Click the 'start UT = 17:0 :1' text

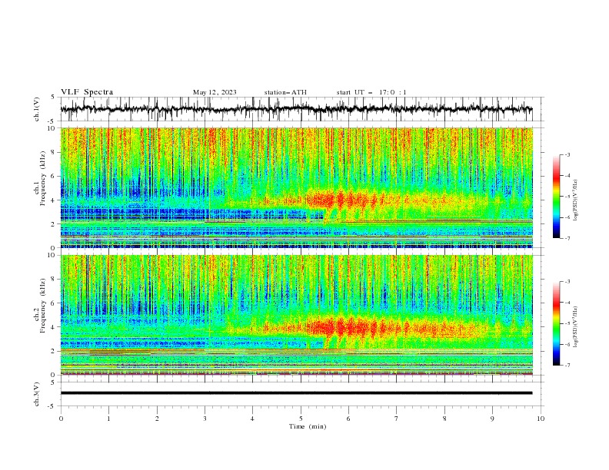371,92
